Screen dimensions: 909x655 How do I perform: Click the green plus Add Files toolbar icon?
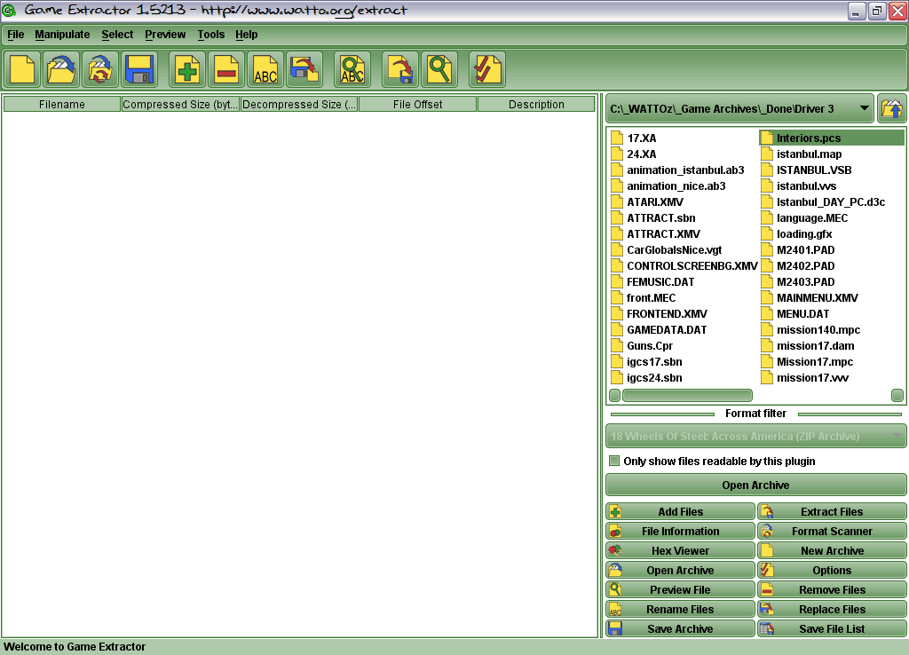(x=187, y=69)
